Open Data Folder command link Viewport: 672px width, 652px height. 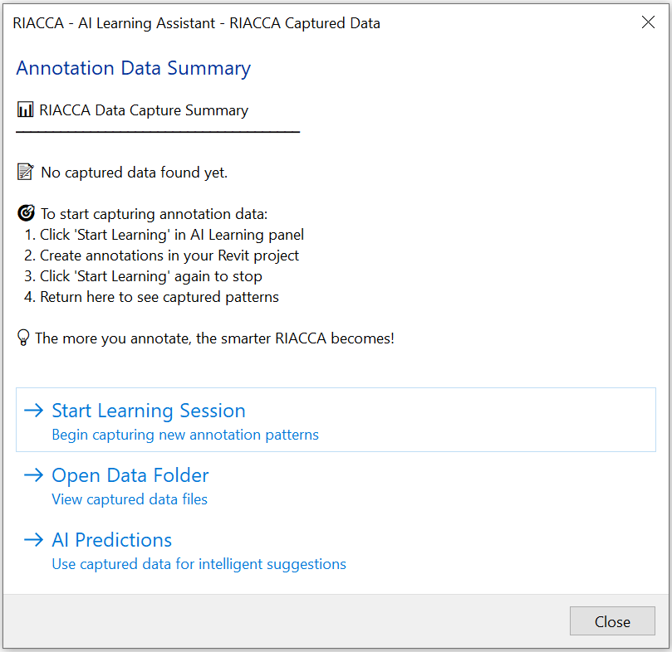pos(336,485)
